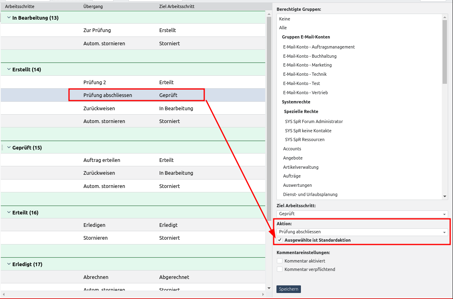Select the Prüfung abschliessen transition row

[x=108, y=95]
